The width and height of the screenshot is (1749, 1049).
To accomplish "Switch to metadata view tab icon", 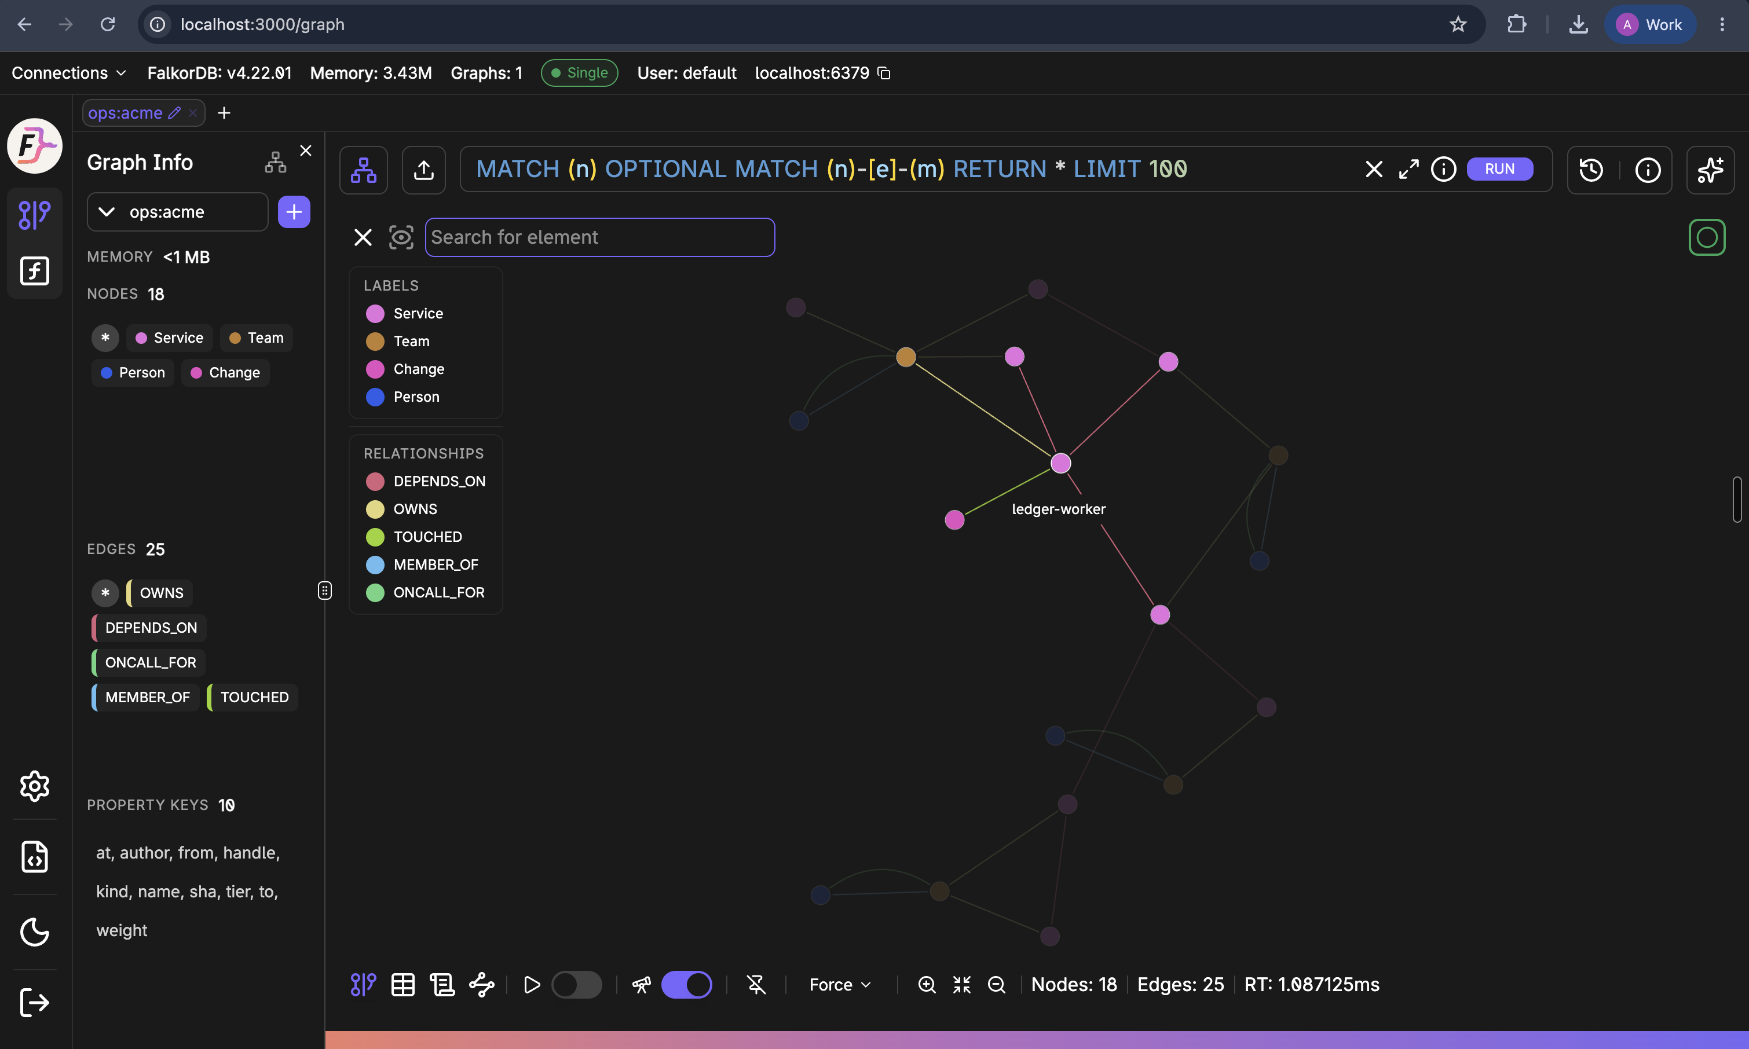I will pos(442,985).
